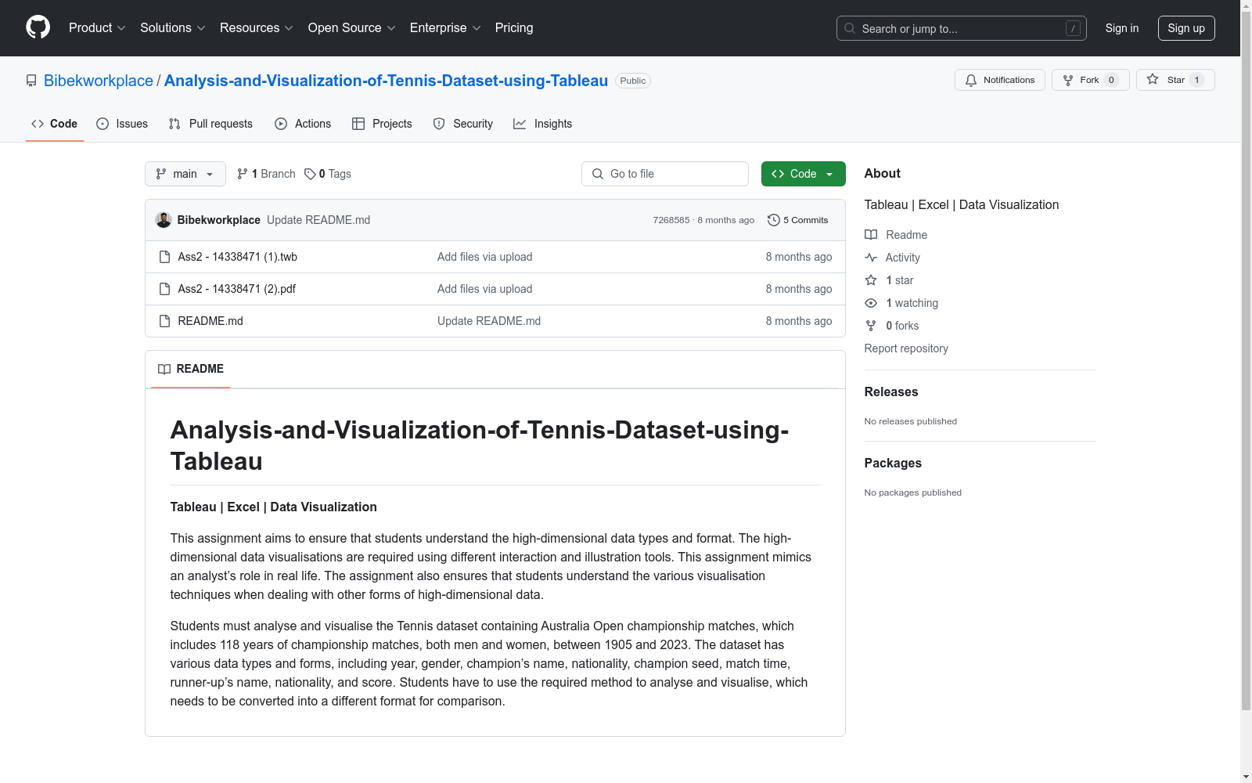This screenshot has height=783, width=1252.
Task: Open the README.md file link
Action: [x=210, y=321]
